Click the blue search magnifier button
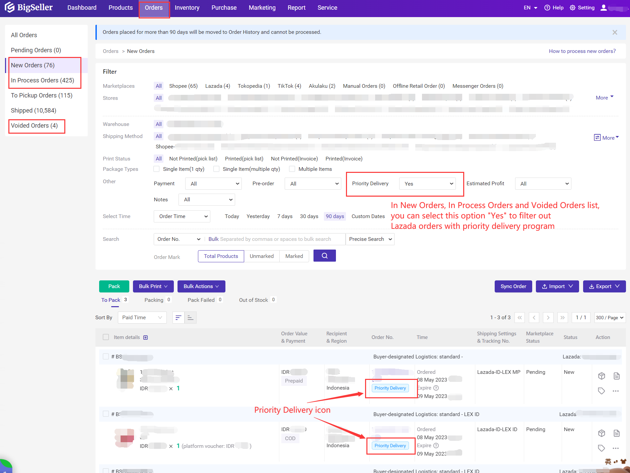Viewport: 630px width, 473px height. [324, 256]
